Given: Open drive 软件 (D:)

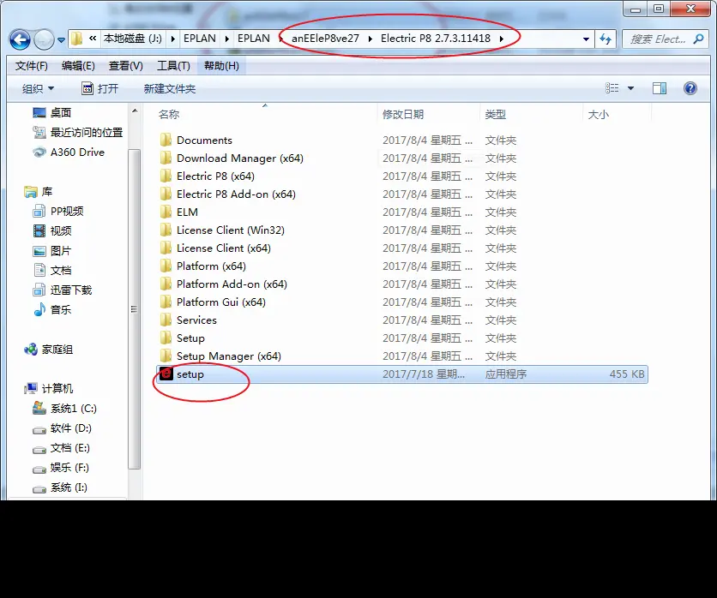Looking at the screenshot, I should (x=63, y=428).
